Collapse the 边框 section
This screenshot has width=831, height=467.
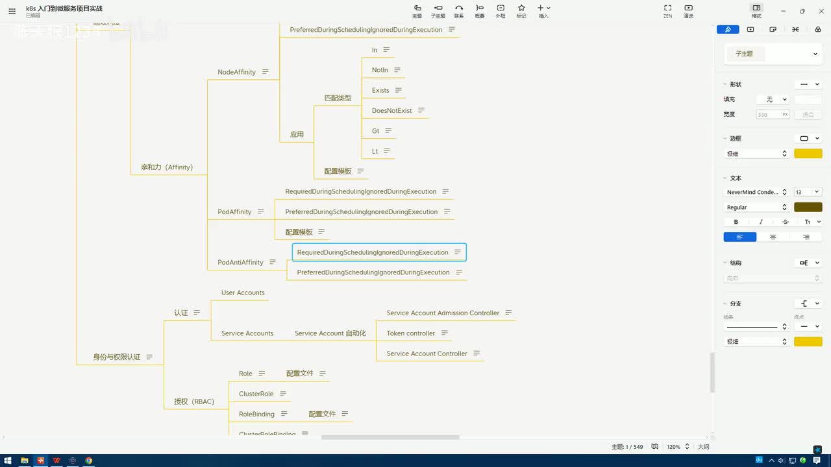click(x=725, y=138)
